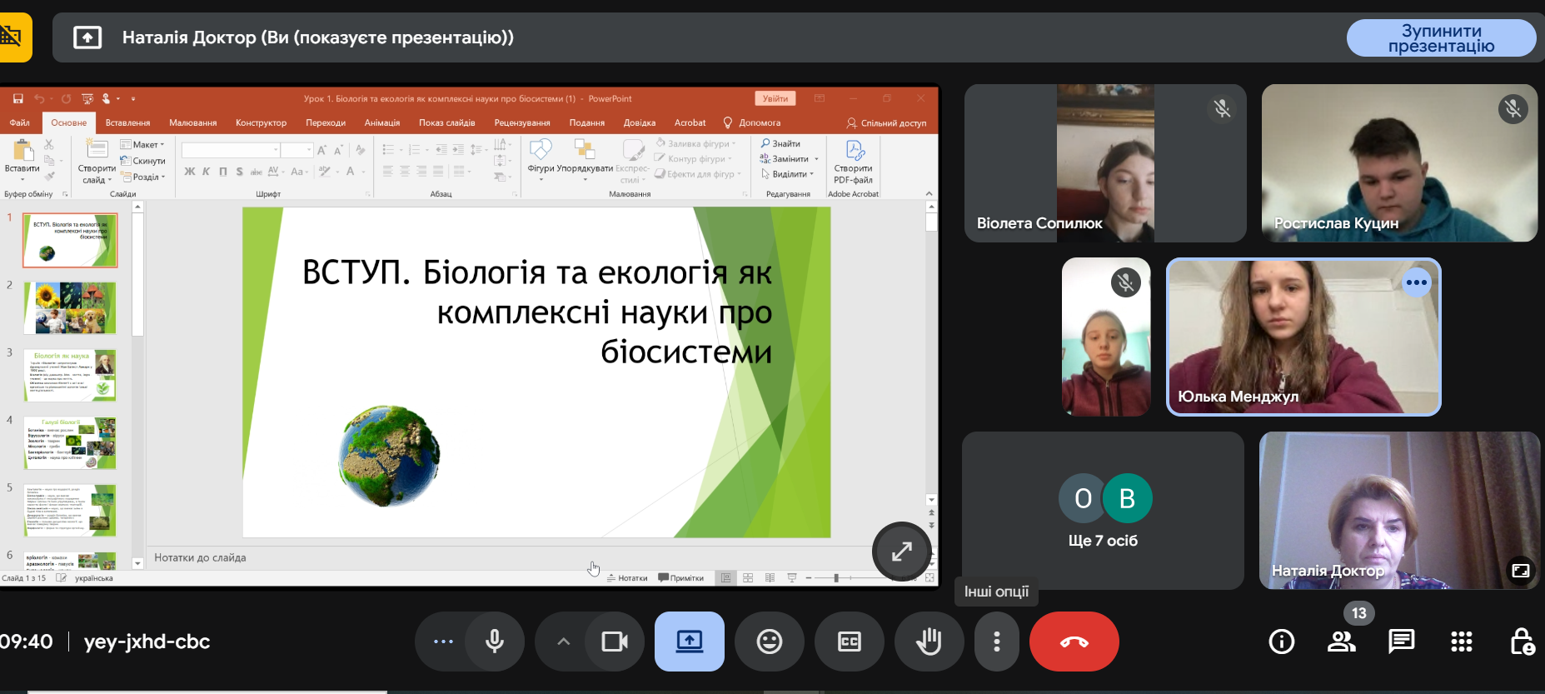1545x694 pixels.
Task: Open host controls lock icon
Action: click(x=1523, y=642)
